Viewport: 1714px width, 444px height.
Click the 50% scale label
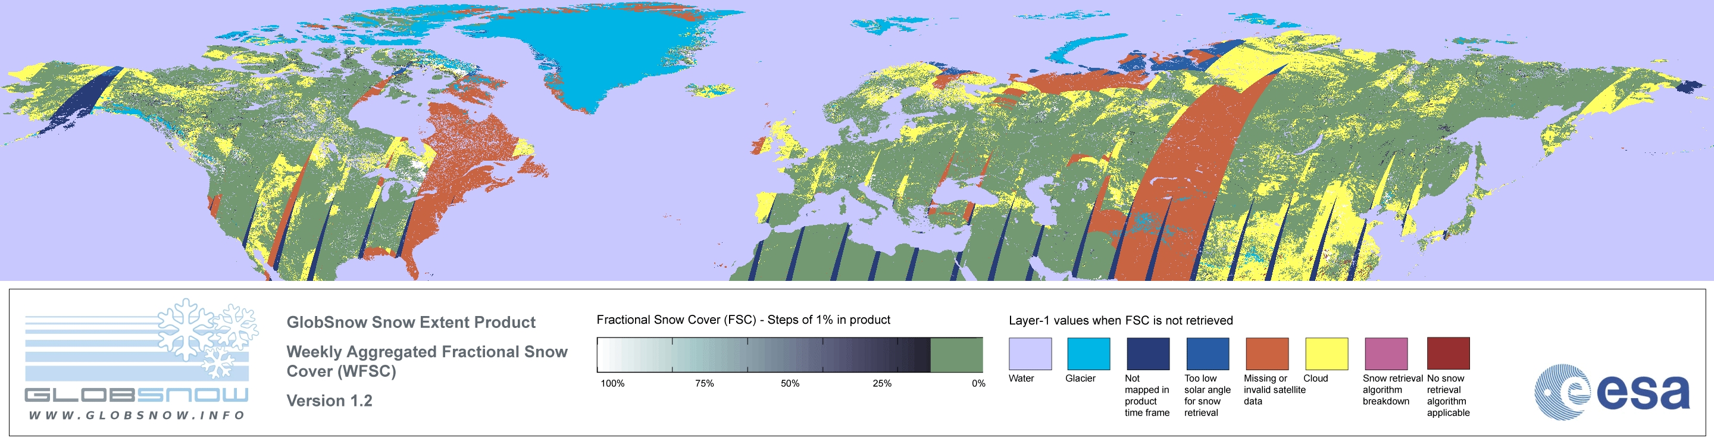coord(790,383)
